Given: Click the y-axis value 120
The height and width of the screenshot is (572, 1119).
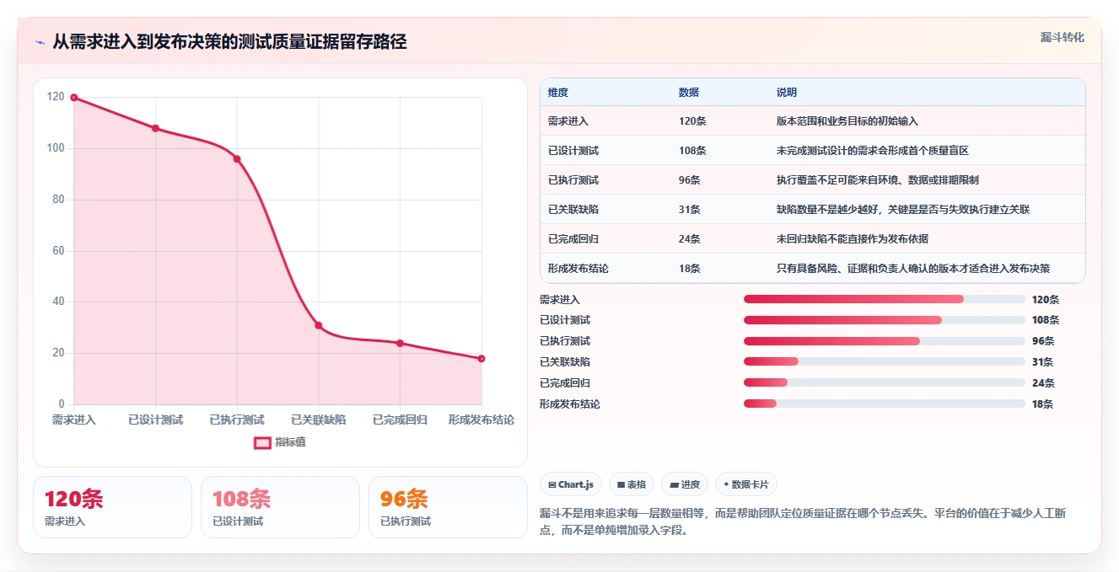Looking at the screenshot, I should click(x=56, y=97).
